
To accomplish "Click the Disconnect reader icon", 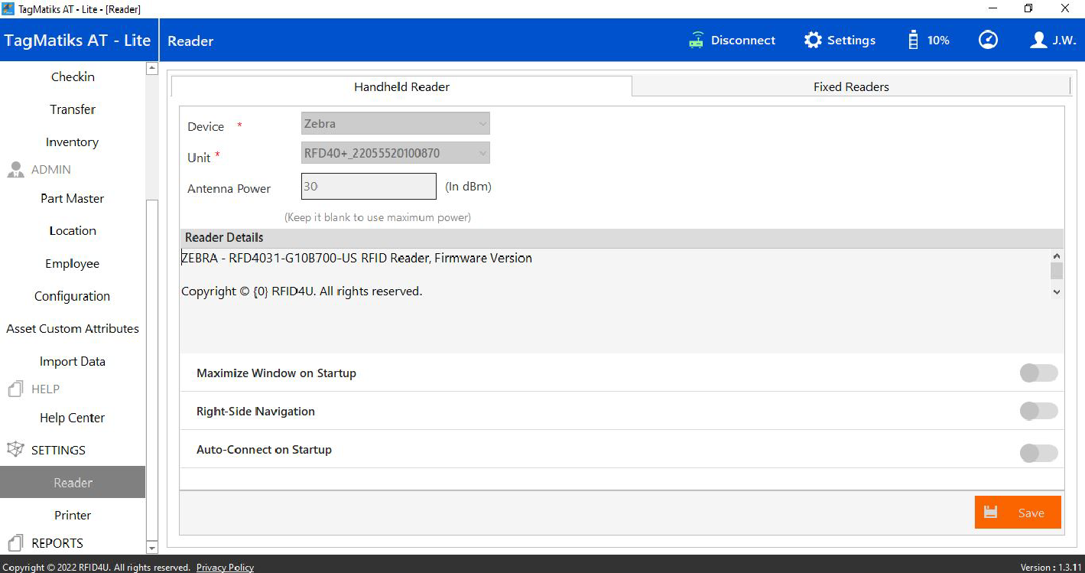I will [x=696, y=41].
